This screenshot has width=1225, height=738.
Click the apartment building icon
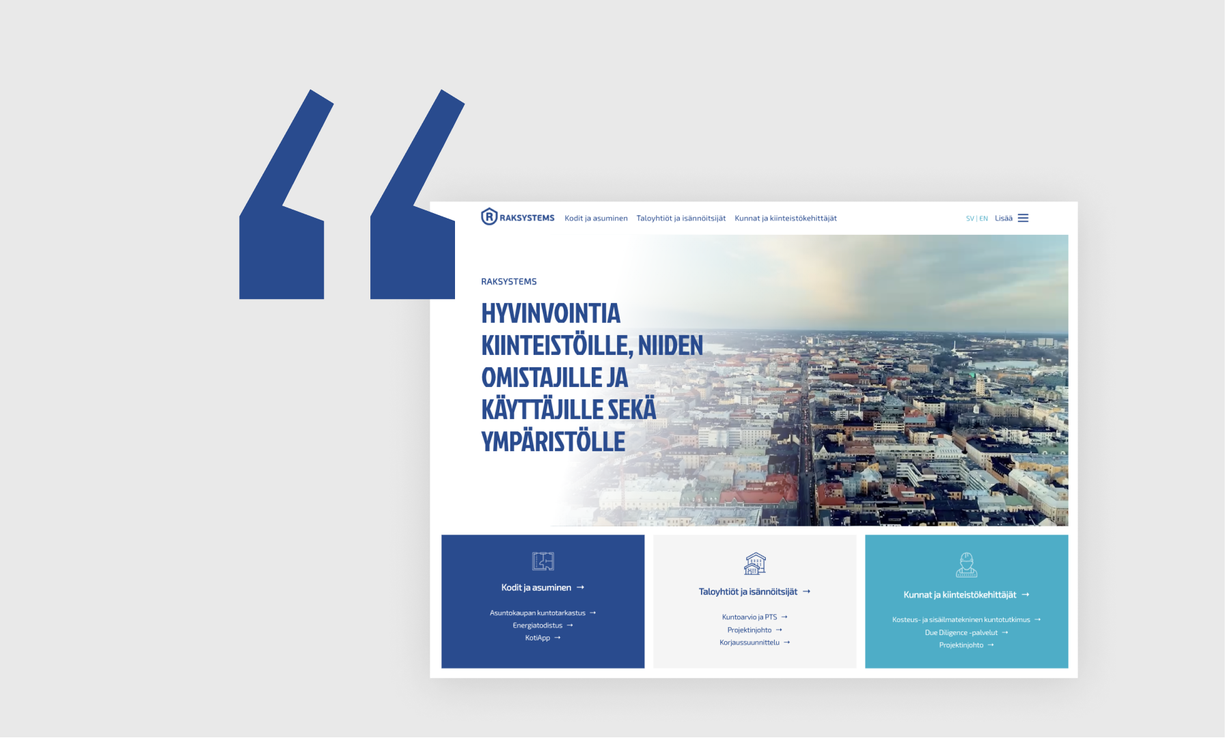(x=755, y=564)
